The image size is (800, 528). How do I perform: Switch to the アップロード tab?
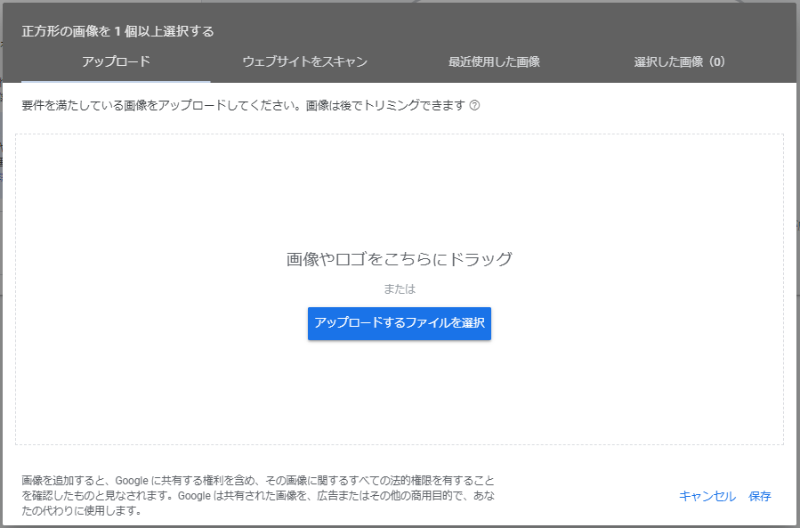pyautogui.click(x=116, y=62)
